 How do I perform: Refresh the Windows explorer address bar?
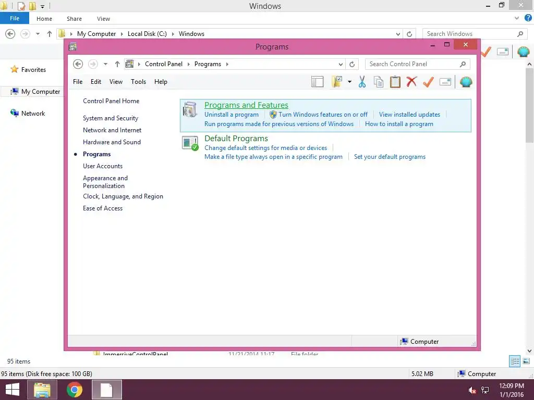point(409,34)
